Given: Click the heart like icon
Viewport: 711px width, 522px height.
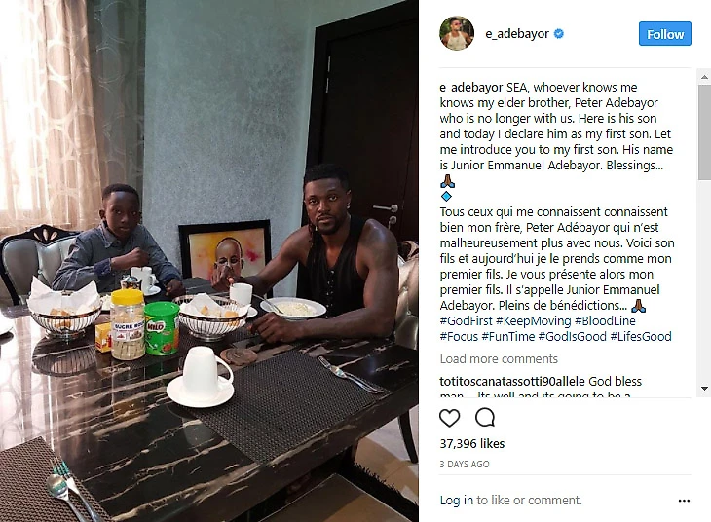Looking at the screenshot, I should (x=449, y=418).
